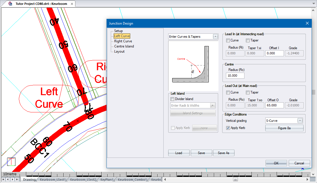Jump to last sheet tab arrow
The image size is (317, 183).
click(17, 180)
